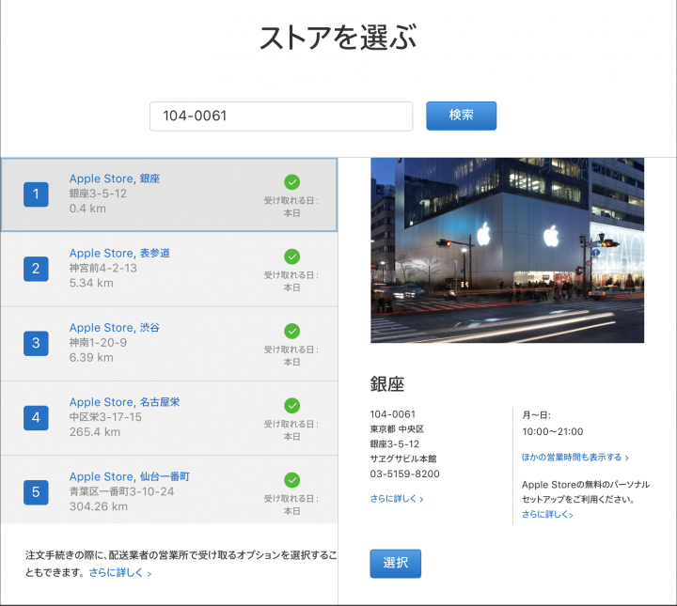The height and width of the screenshot is (606, 677).
Task: Click the Ginza store photo
Action: tap(508, 250)
